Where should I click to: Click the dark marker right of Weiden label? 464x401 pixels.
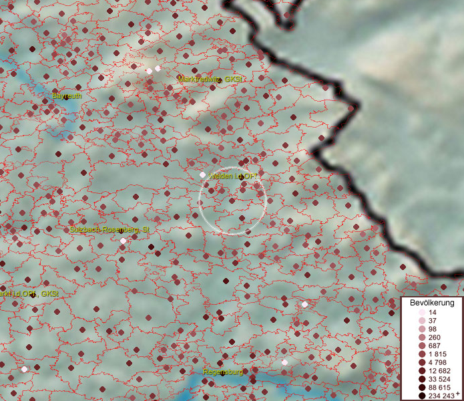242,177
